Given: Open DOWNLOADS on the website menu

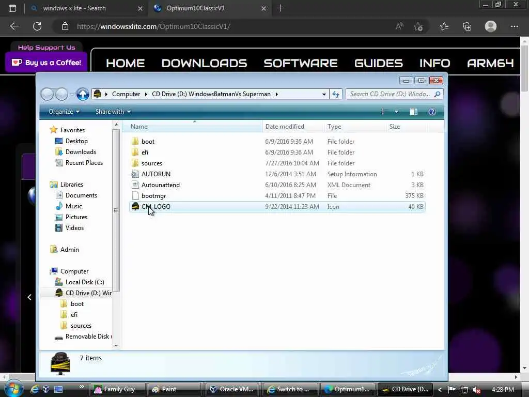Looking at the screenshot, I should tap(204, 63).
